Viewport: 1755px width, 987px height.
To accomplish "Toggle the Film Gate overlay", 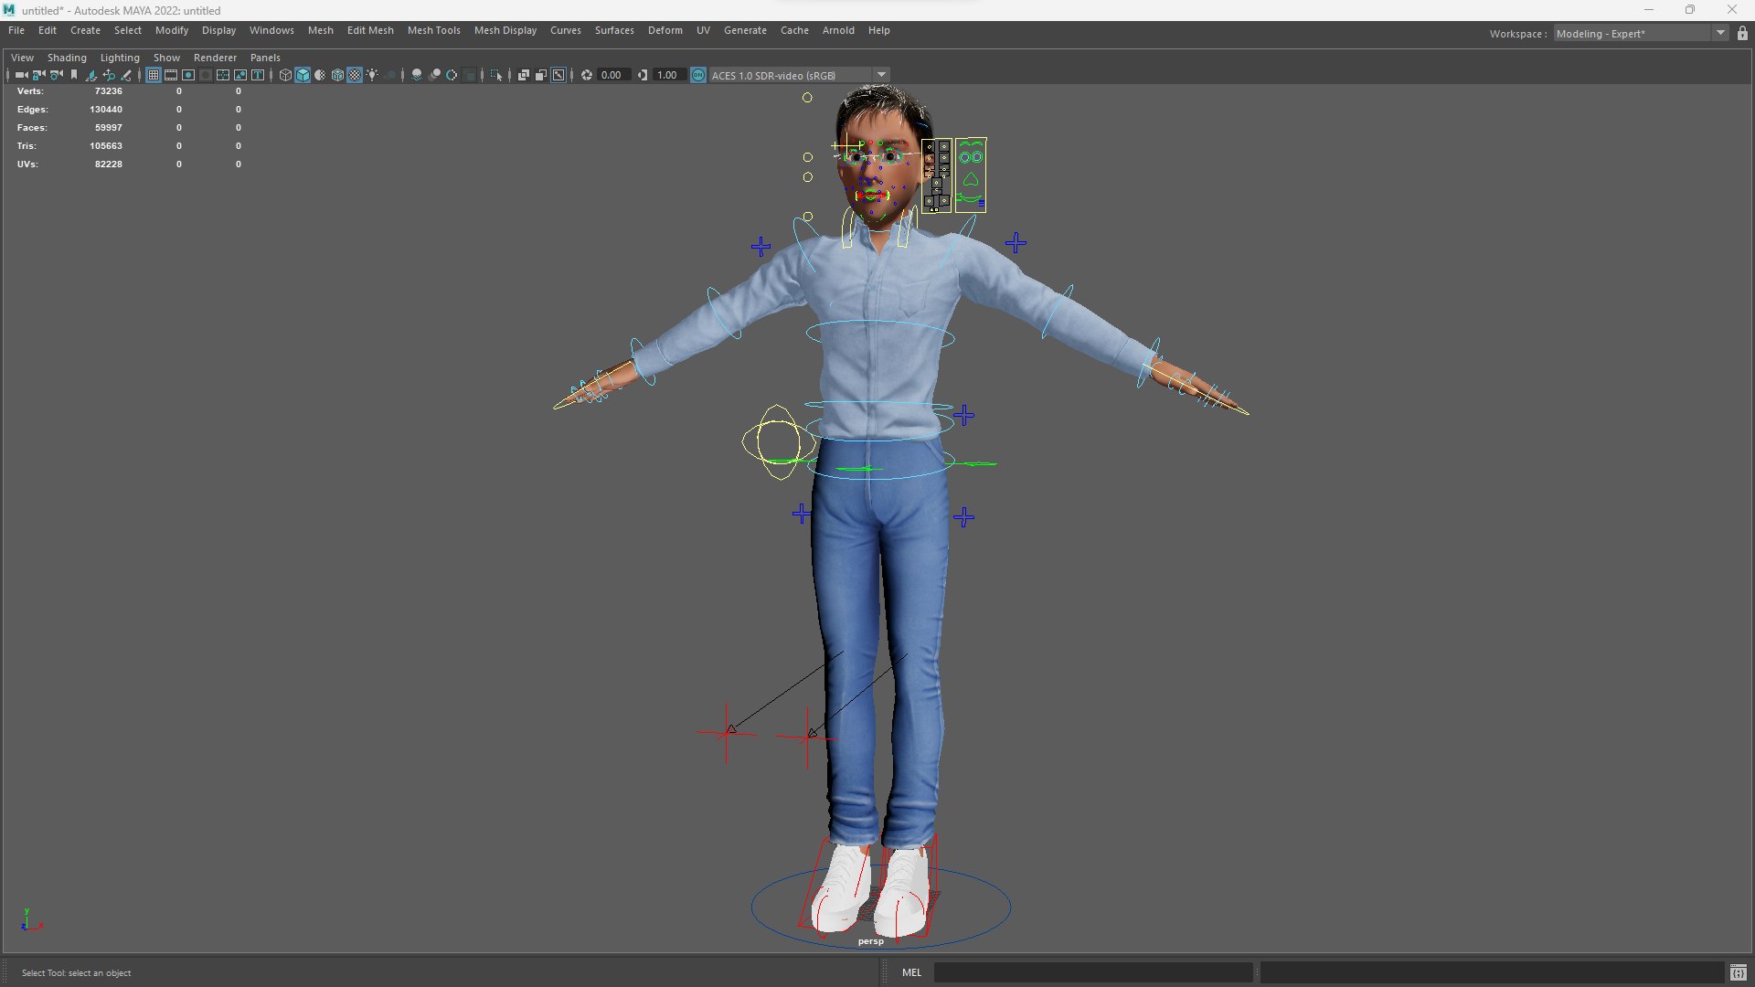I will point(171,75).
